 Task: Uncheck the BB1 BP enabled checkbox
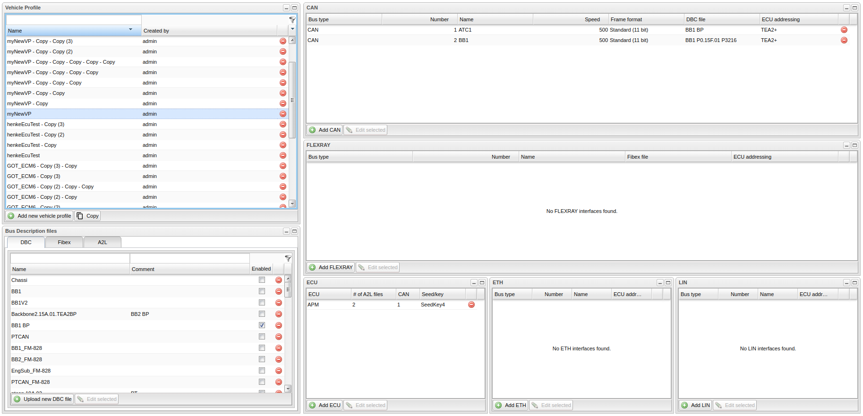pyautogui.click(x=262, y=325)
